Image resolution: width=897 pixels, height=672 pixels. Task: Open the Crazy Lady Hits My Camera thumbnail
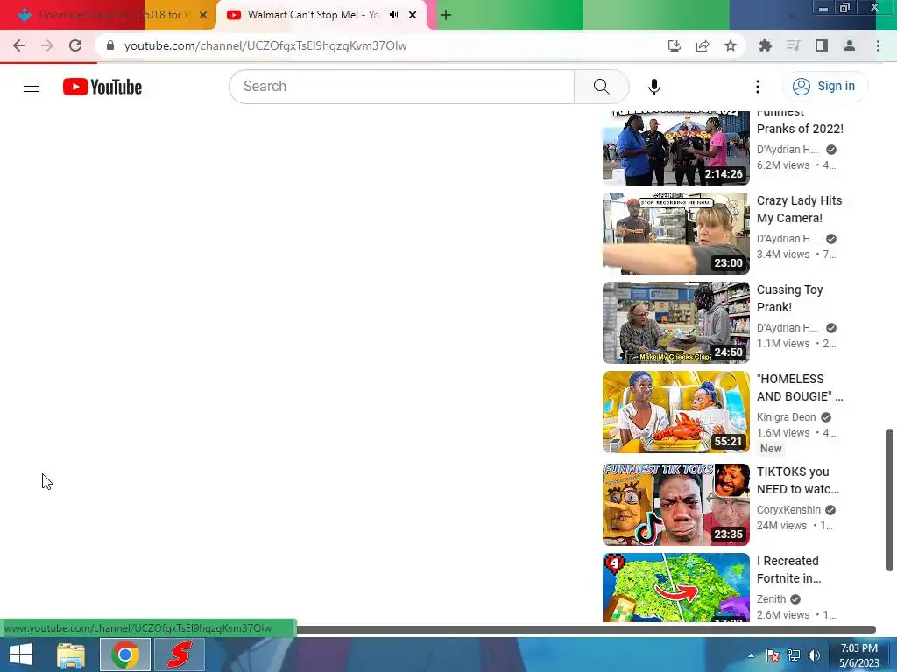[x=675, y=233]
